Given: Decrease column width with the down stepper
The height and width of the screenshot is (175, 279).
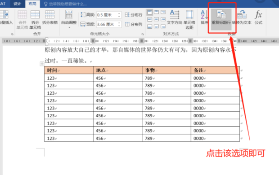Looking at the screenshot, I should pyautogui.click(x=119, y=26).
